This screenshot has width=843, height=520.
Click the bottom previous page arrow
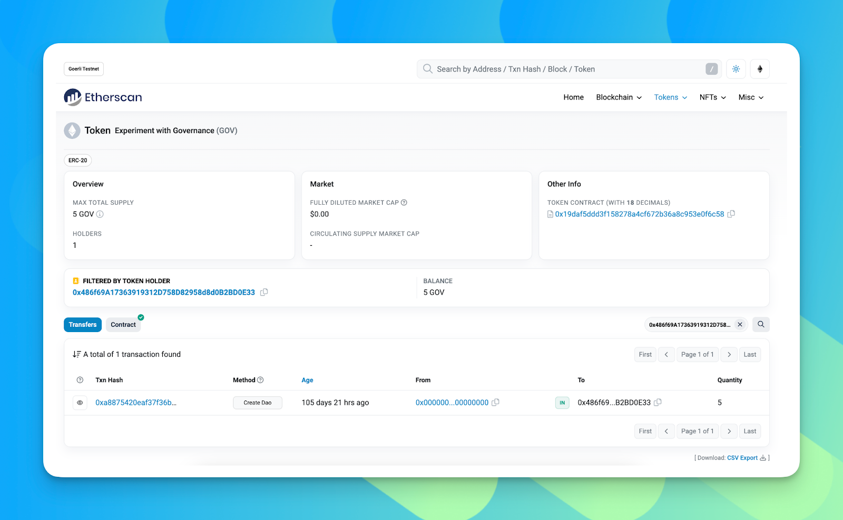pos(666,431)
